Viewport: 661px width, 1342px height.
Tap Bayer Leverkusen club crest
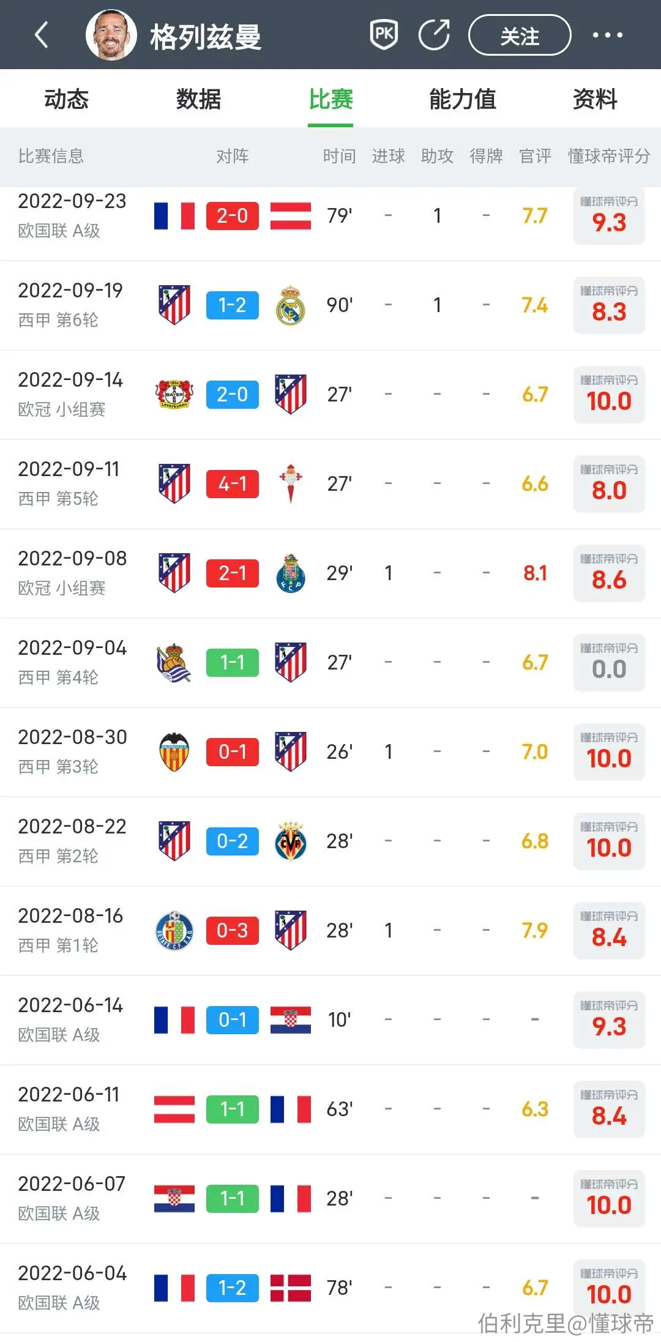(174, 394)
